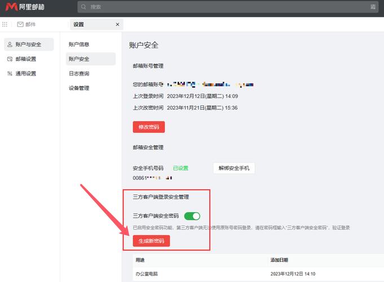
Task: Select 通用设置 in the sidebar
Action: pos(29,73)
